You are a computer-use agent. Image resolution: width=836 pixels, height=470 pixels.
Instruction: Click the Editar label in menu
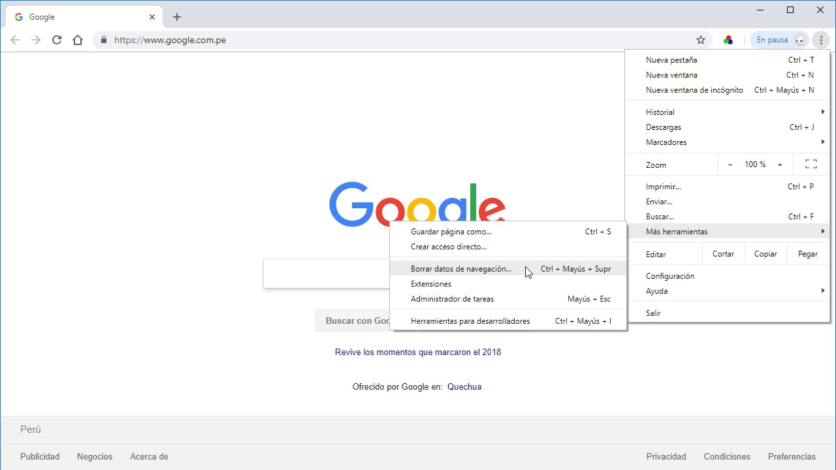point(656,254)
